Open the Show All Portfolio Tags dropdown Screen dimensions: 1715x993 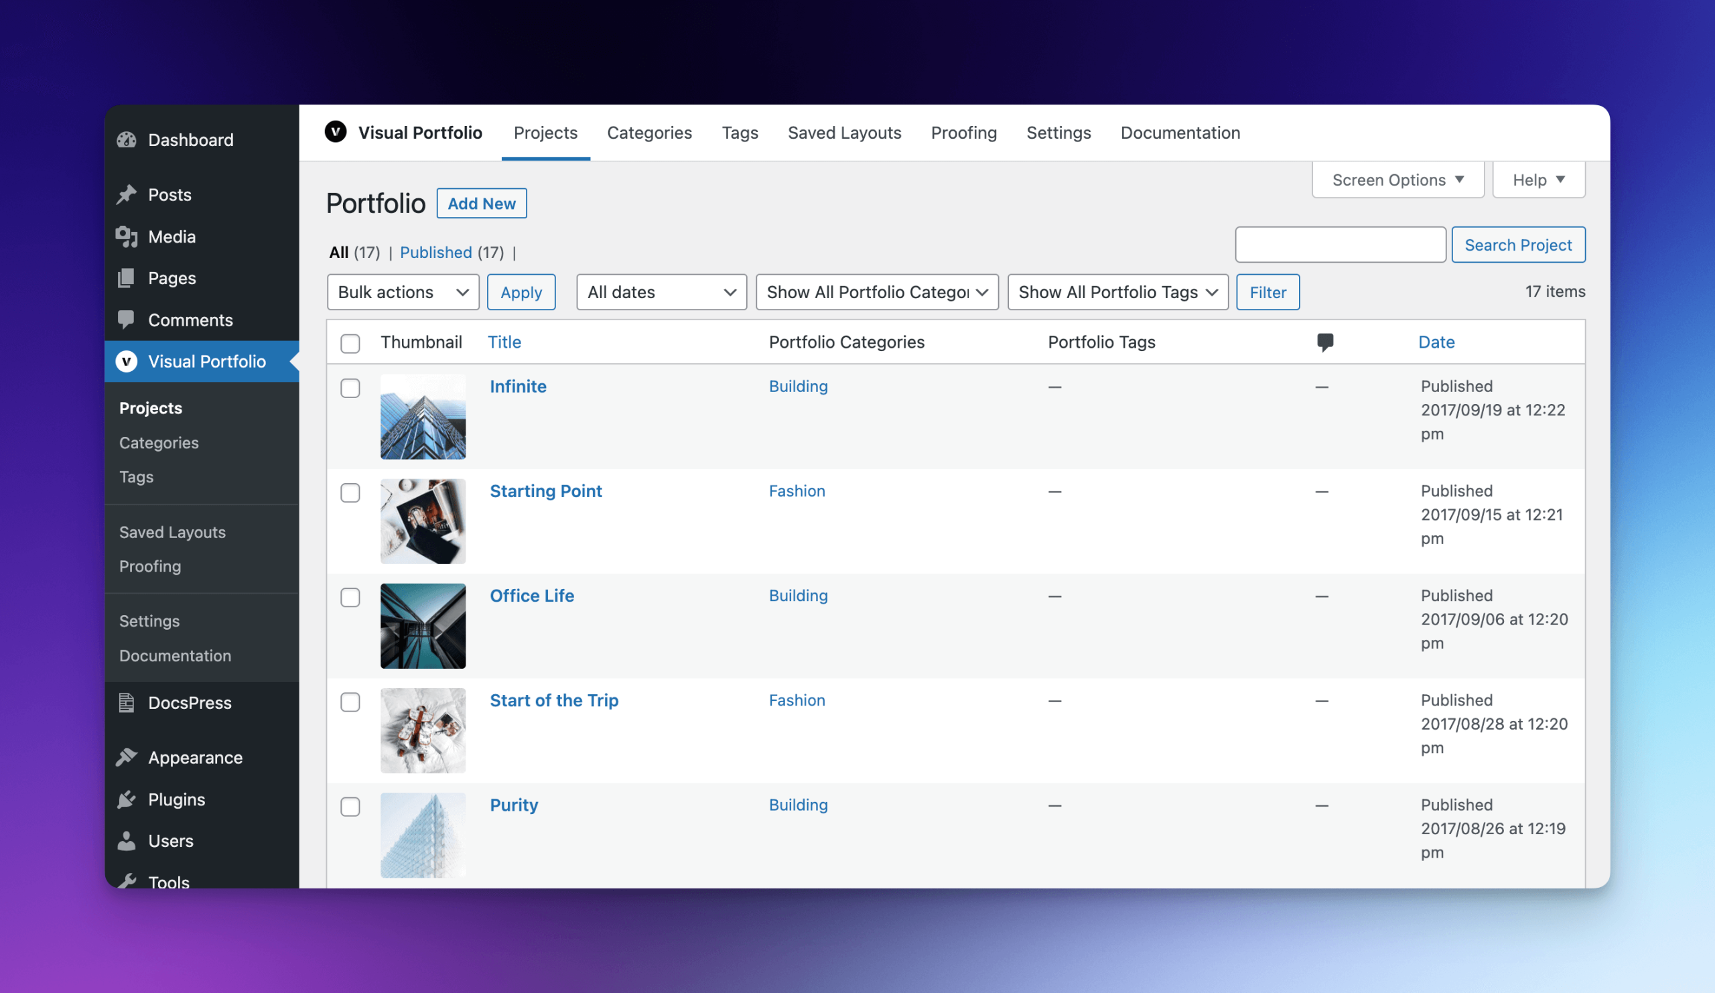(1117, 293)
